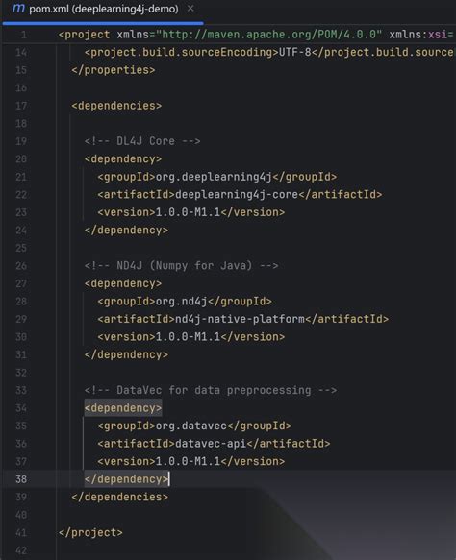456x560 pixels.
Task: Click the closing project tag on line 41
Action: click(x=90, y=532)
